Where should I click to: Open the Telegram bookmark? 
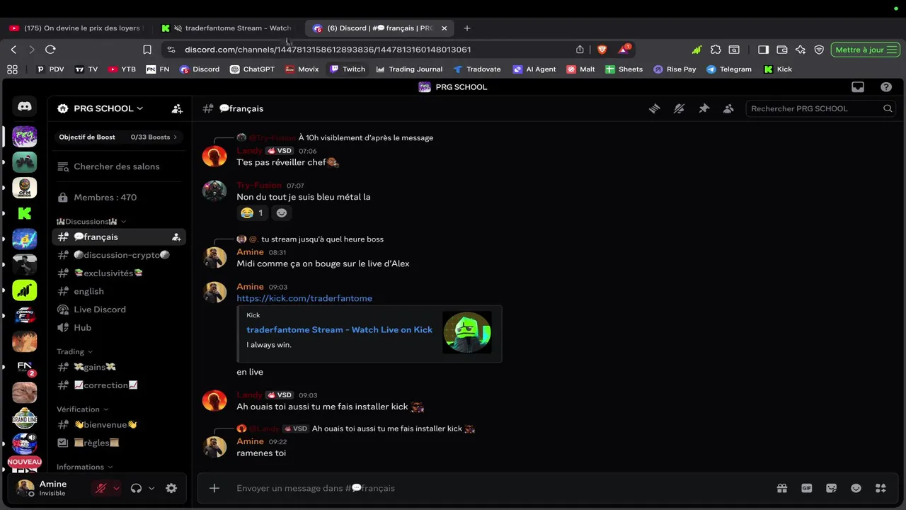pos(729,69)
